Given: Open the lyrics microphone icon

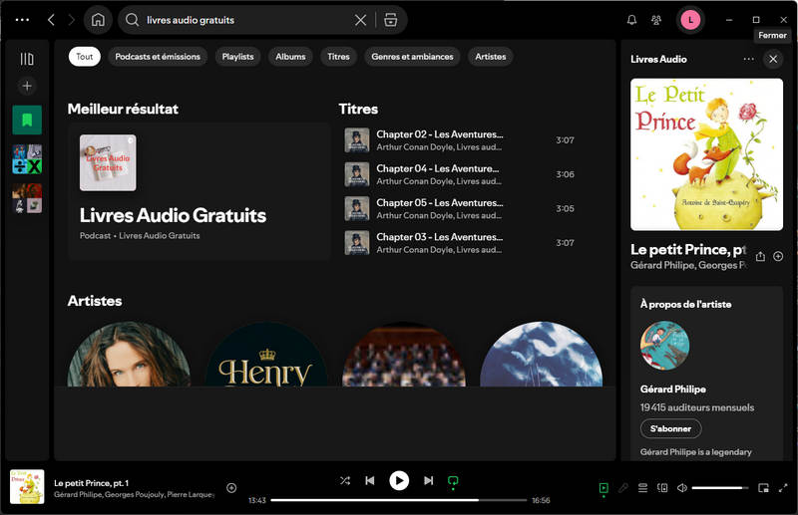Looking at the screenshot, I should tap(623, 488).
